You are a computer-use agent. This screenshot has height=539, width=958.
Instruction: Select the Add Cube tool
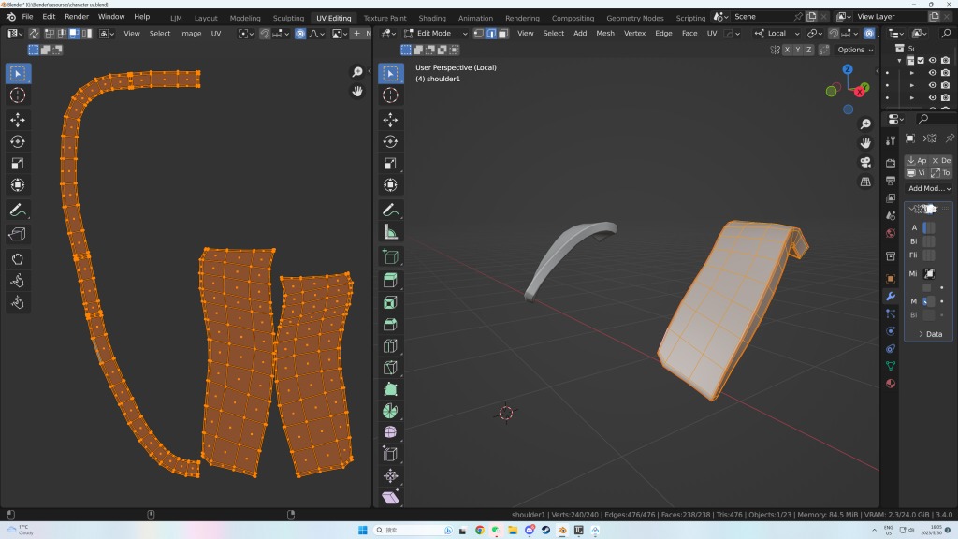point(390,256)
